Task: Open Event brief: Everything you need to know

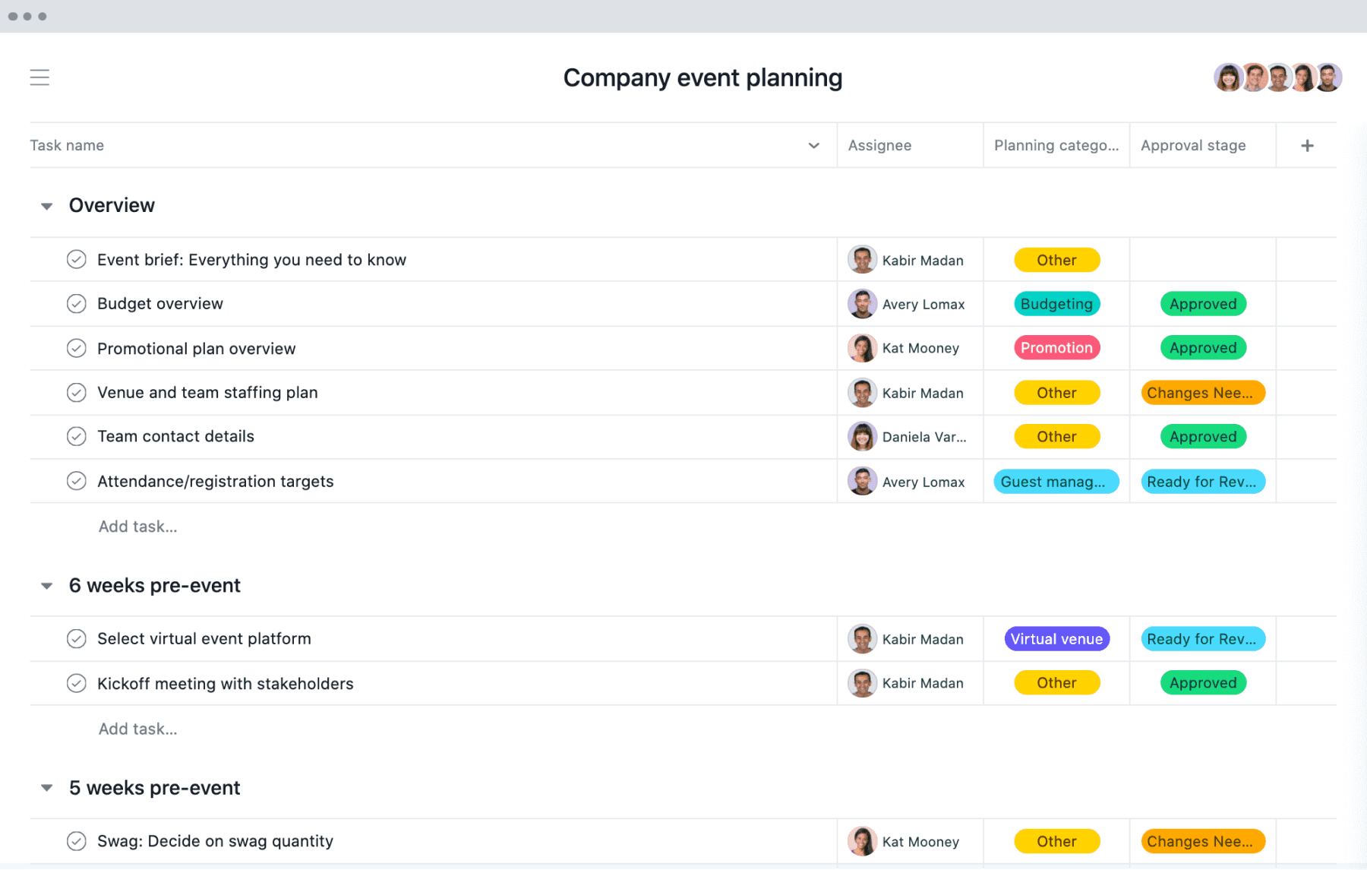Action: click(251, 260)
